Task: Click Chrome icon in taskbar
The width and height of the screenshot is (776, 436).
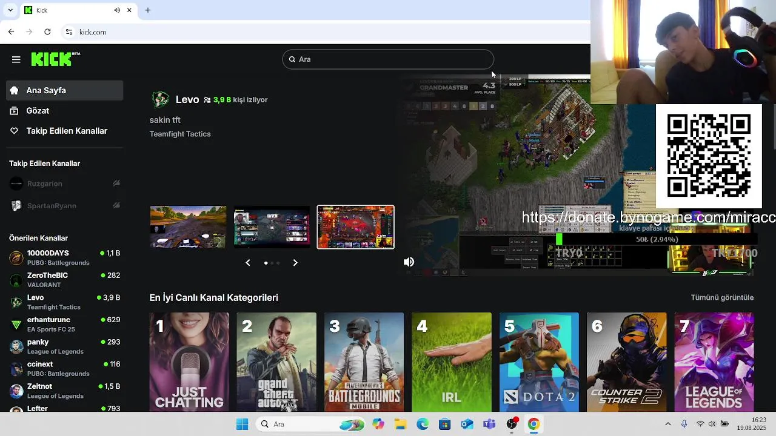Action: [533, 424]
